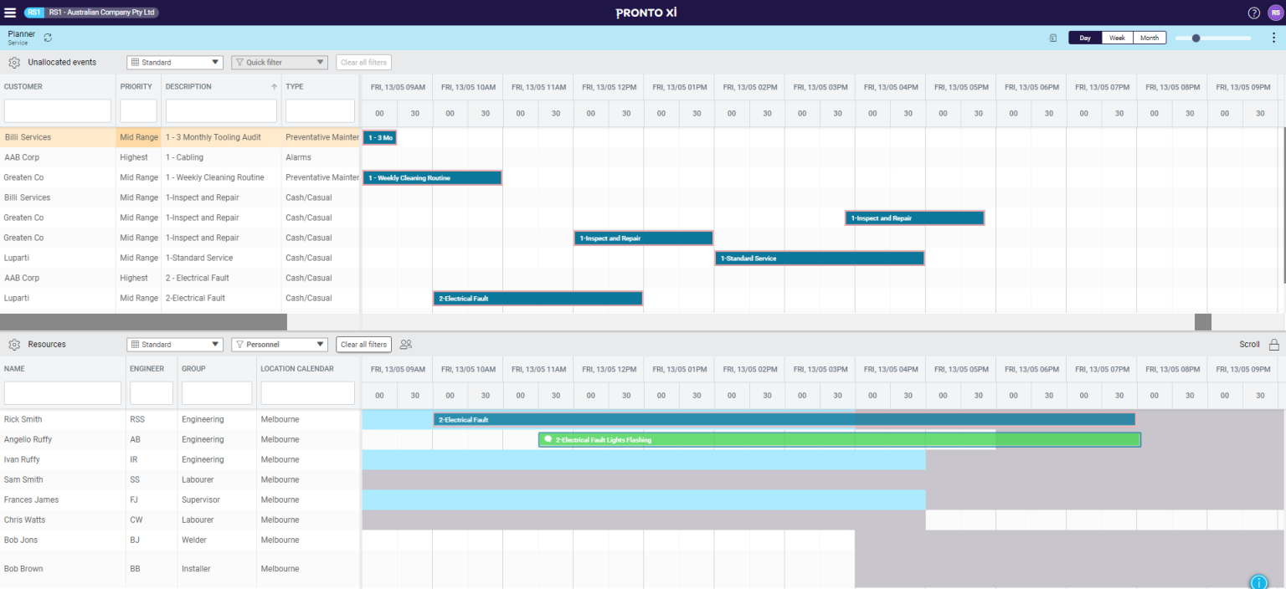
Task: Open Unallocated events settings gear
Action: pos(13,62)
